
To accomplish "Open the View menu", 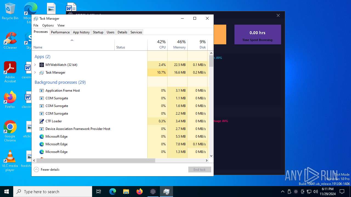I will pos(61,25).
